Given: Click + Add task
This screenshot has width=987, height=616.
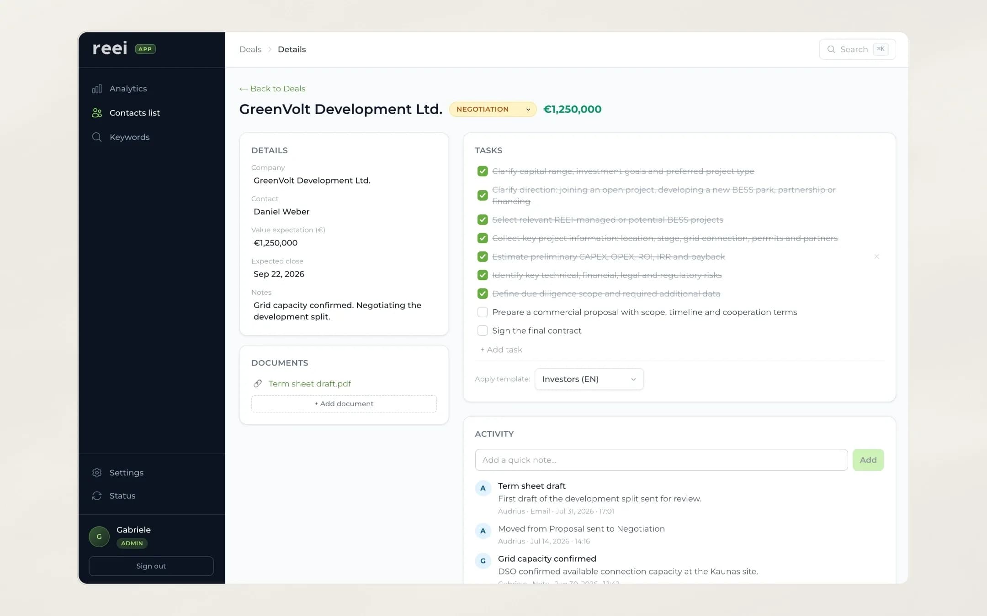Looking at the screenshot, I should coord(501,350).
